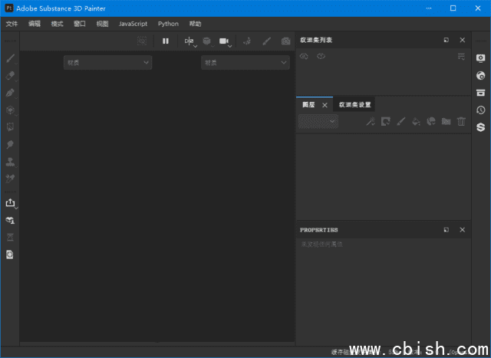Viewport: 491px width, 358px height.
Task: Click the brush stroke icon in top toolbar
Action: click(266, 41)
